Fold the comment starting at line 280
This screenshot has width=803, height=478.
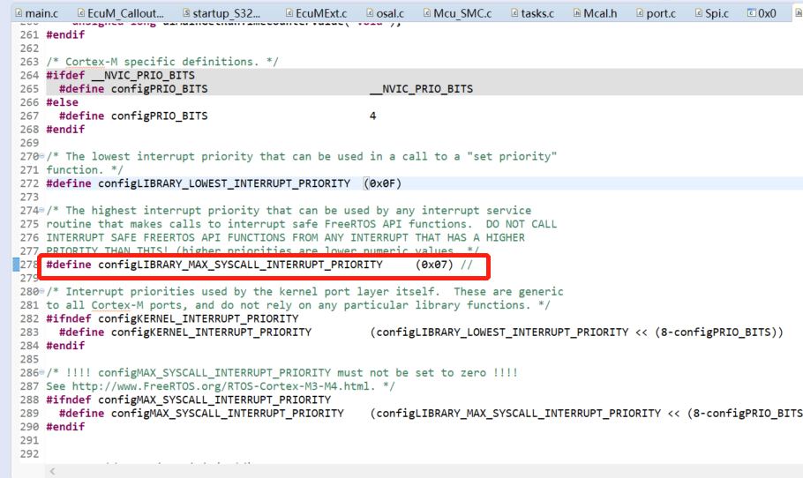click(42, 292)
